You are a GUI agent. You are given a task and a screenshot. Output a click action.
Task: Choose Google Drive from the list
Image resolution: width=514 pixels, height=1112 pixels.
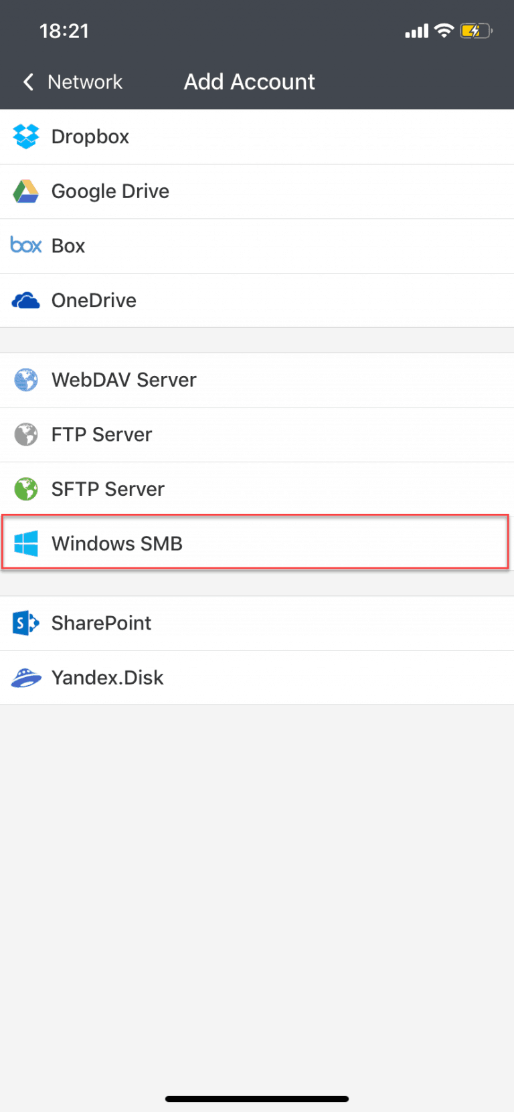pyautogui.click(x=110, y=191)
